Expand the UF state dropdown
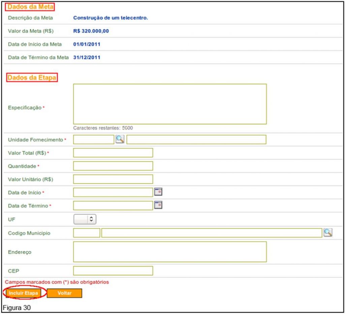345x314 pixels. pyautogui.click(x=85, y=219)
